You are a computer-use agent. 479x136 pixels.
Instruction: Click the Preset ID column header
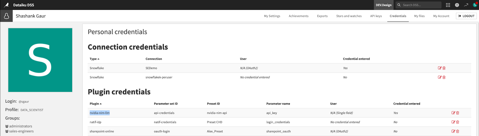point(213,104)
